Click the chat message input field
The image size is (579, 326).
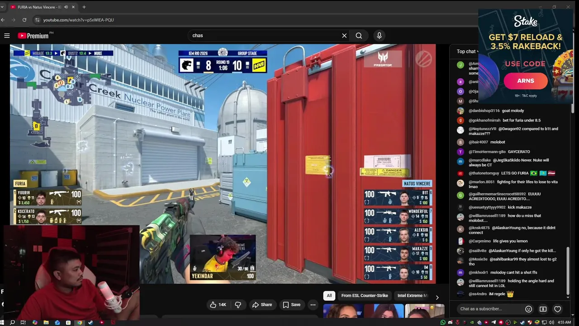(489, 309)
